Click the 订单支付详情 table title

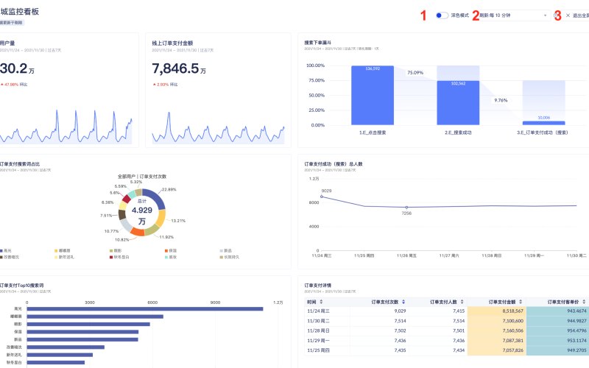[x=318, y=286]
